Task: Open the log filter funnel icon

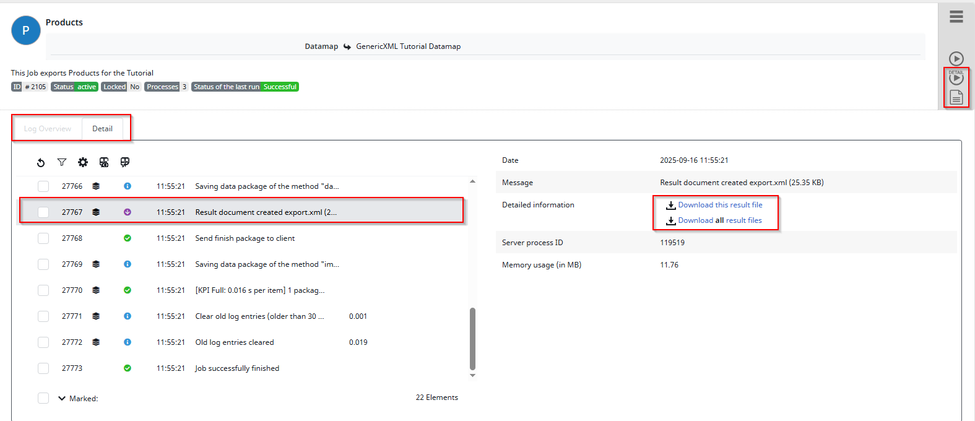Action: (x=62, y=162)
